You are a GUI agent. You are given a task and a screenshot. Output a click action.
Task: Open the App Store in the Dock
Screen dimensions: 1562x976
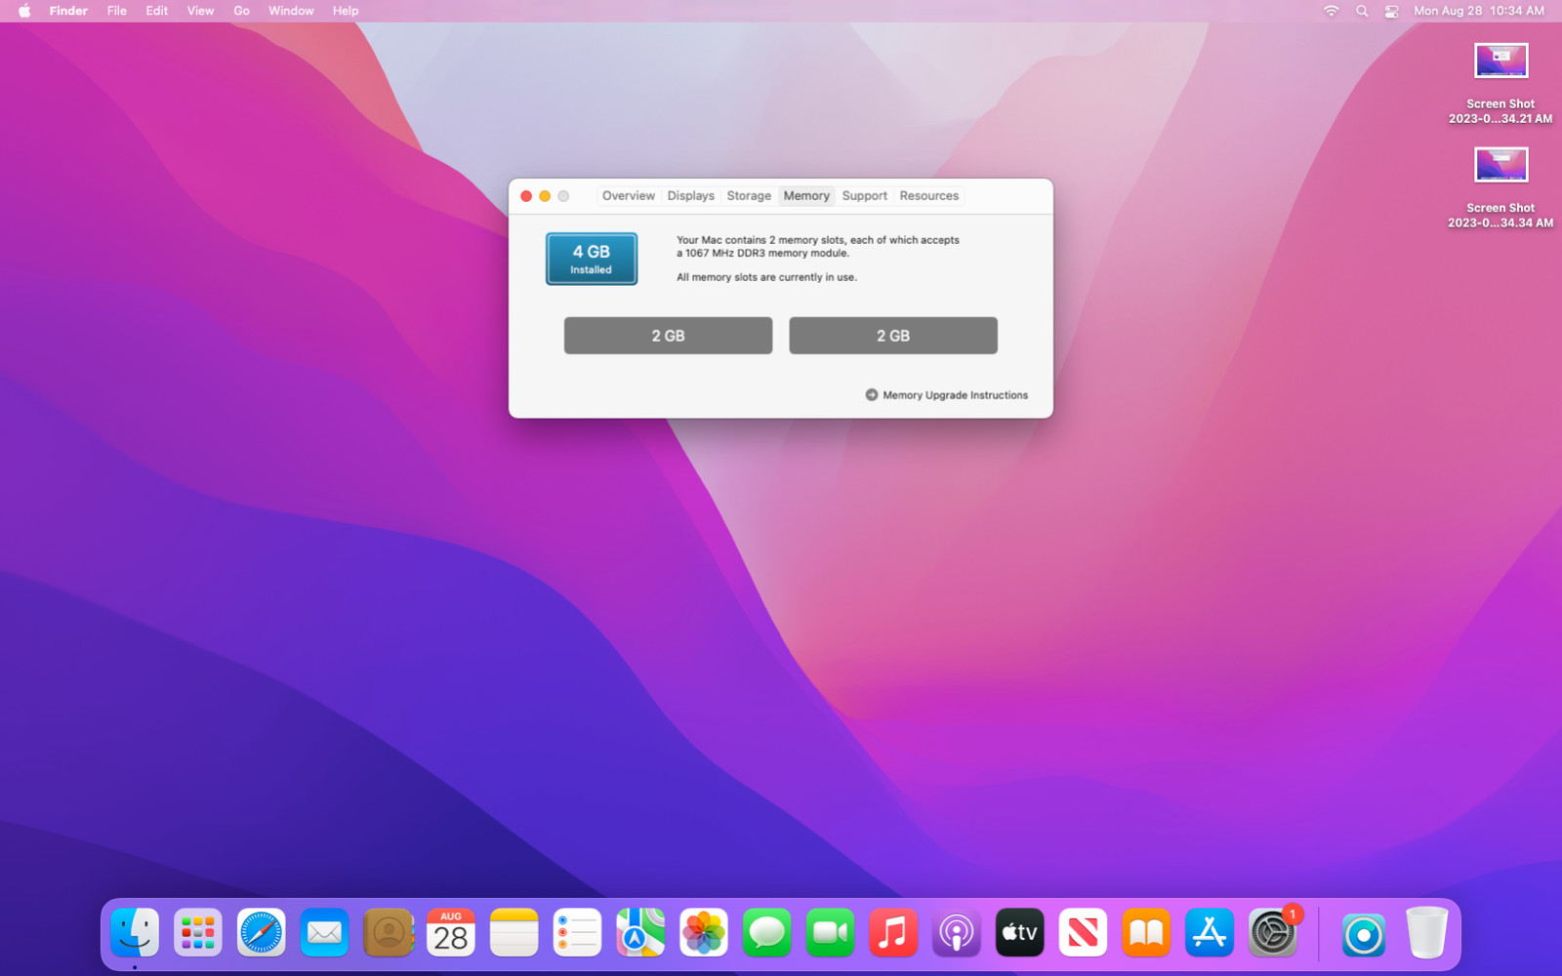(x=1210, y=933)
